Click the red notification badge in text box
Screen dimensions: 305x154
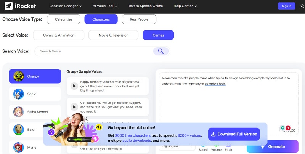tap(288, 128)
